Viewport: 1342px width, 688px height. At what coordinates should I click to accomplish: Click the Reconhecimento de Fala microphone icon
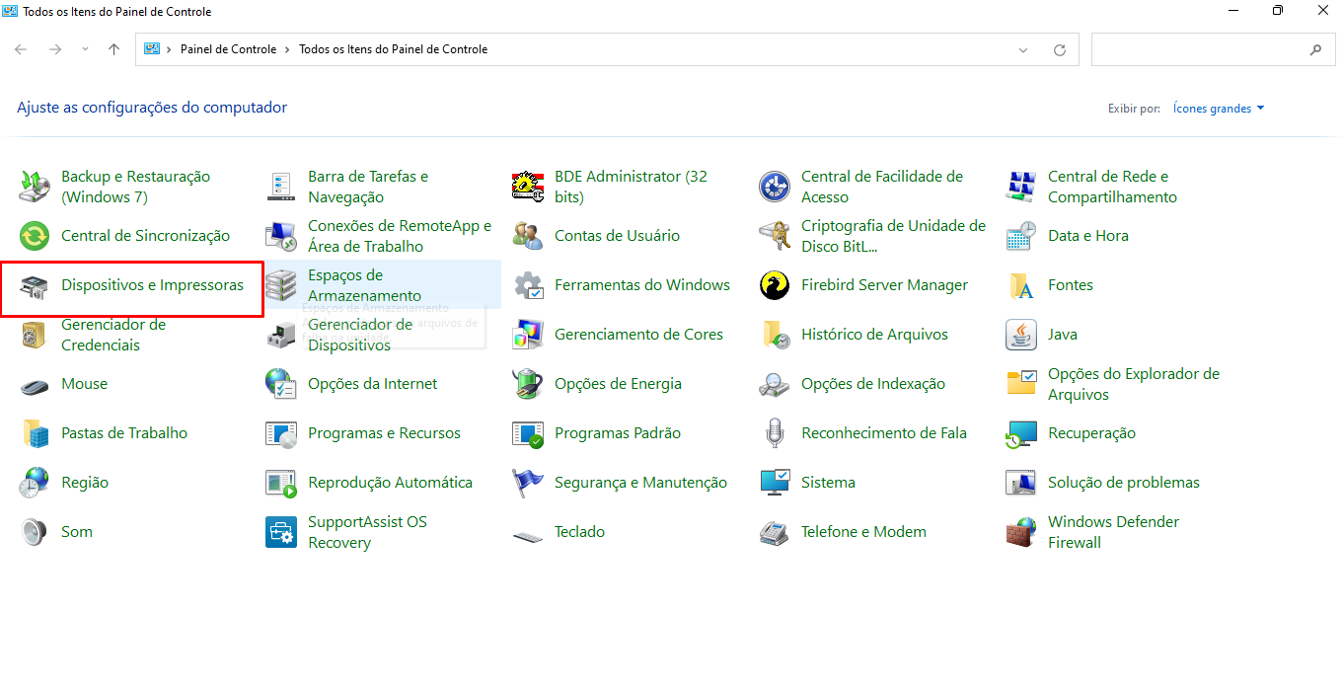point(775,433)
